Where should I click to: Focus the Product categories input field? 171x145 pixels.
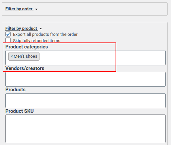point(85,58)
